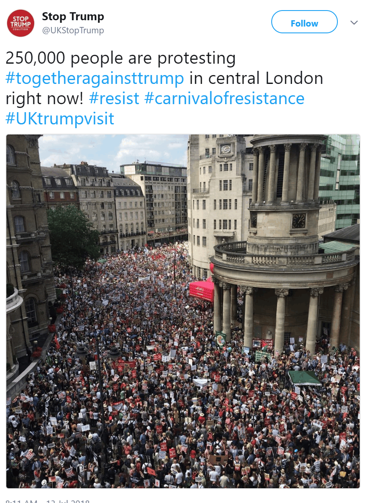Click the @UKStopTrump handle
This screenshot has width=377, height=503.
pos(73,30)
